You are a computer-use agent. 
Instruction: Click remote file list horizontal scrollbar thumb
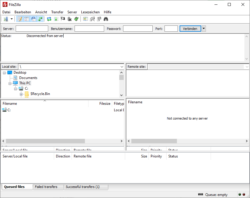pyautogui.click(x=154, y=141)
